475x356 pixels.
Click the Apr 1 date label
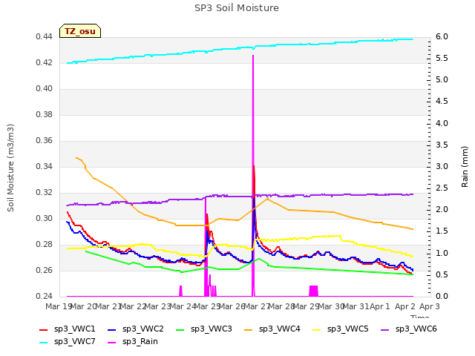(x=379, y=307)
